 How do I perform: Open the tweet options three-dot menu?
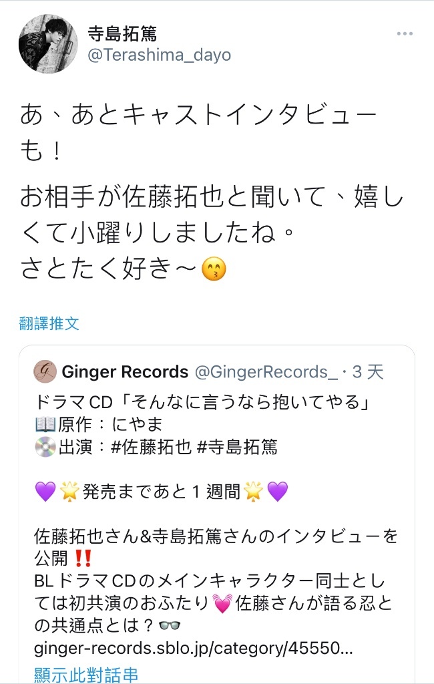[405, 34]
